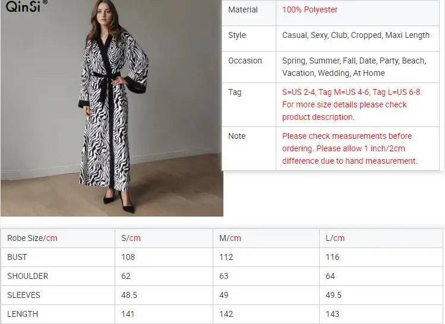
Task: Click the BUST row label
Action: 17,257
